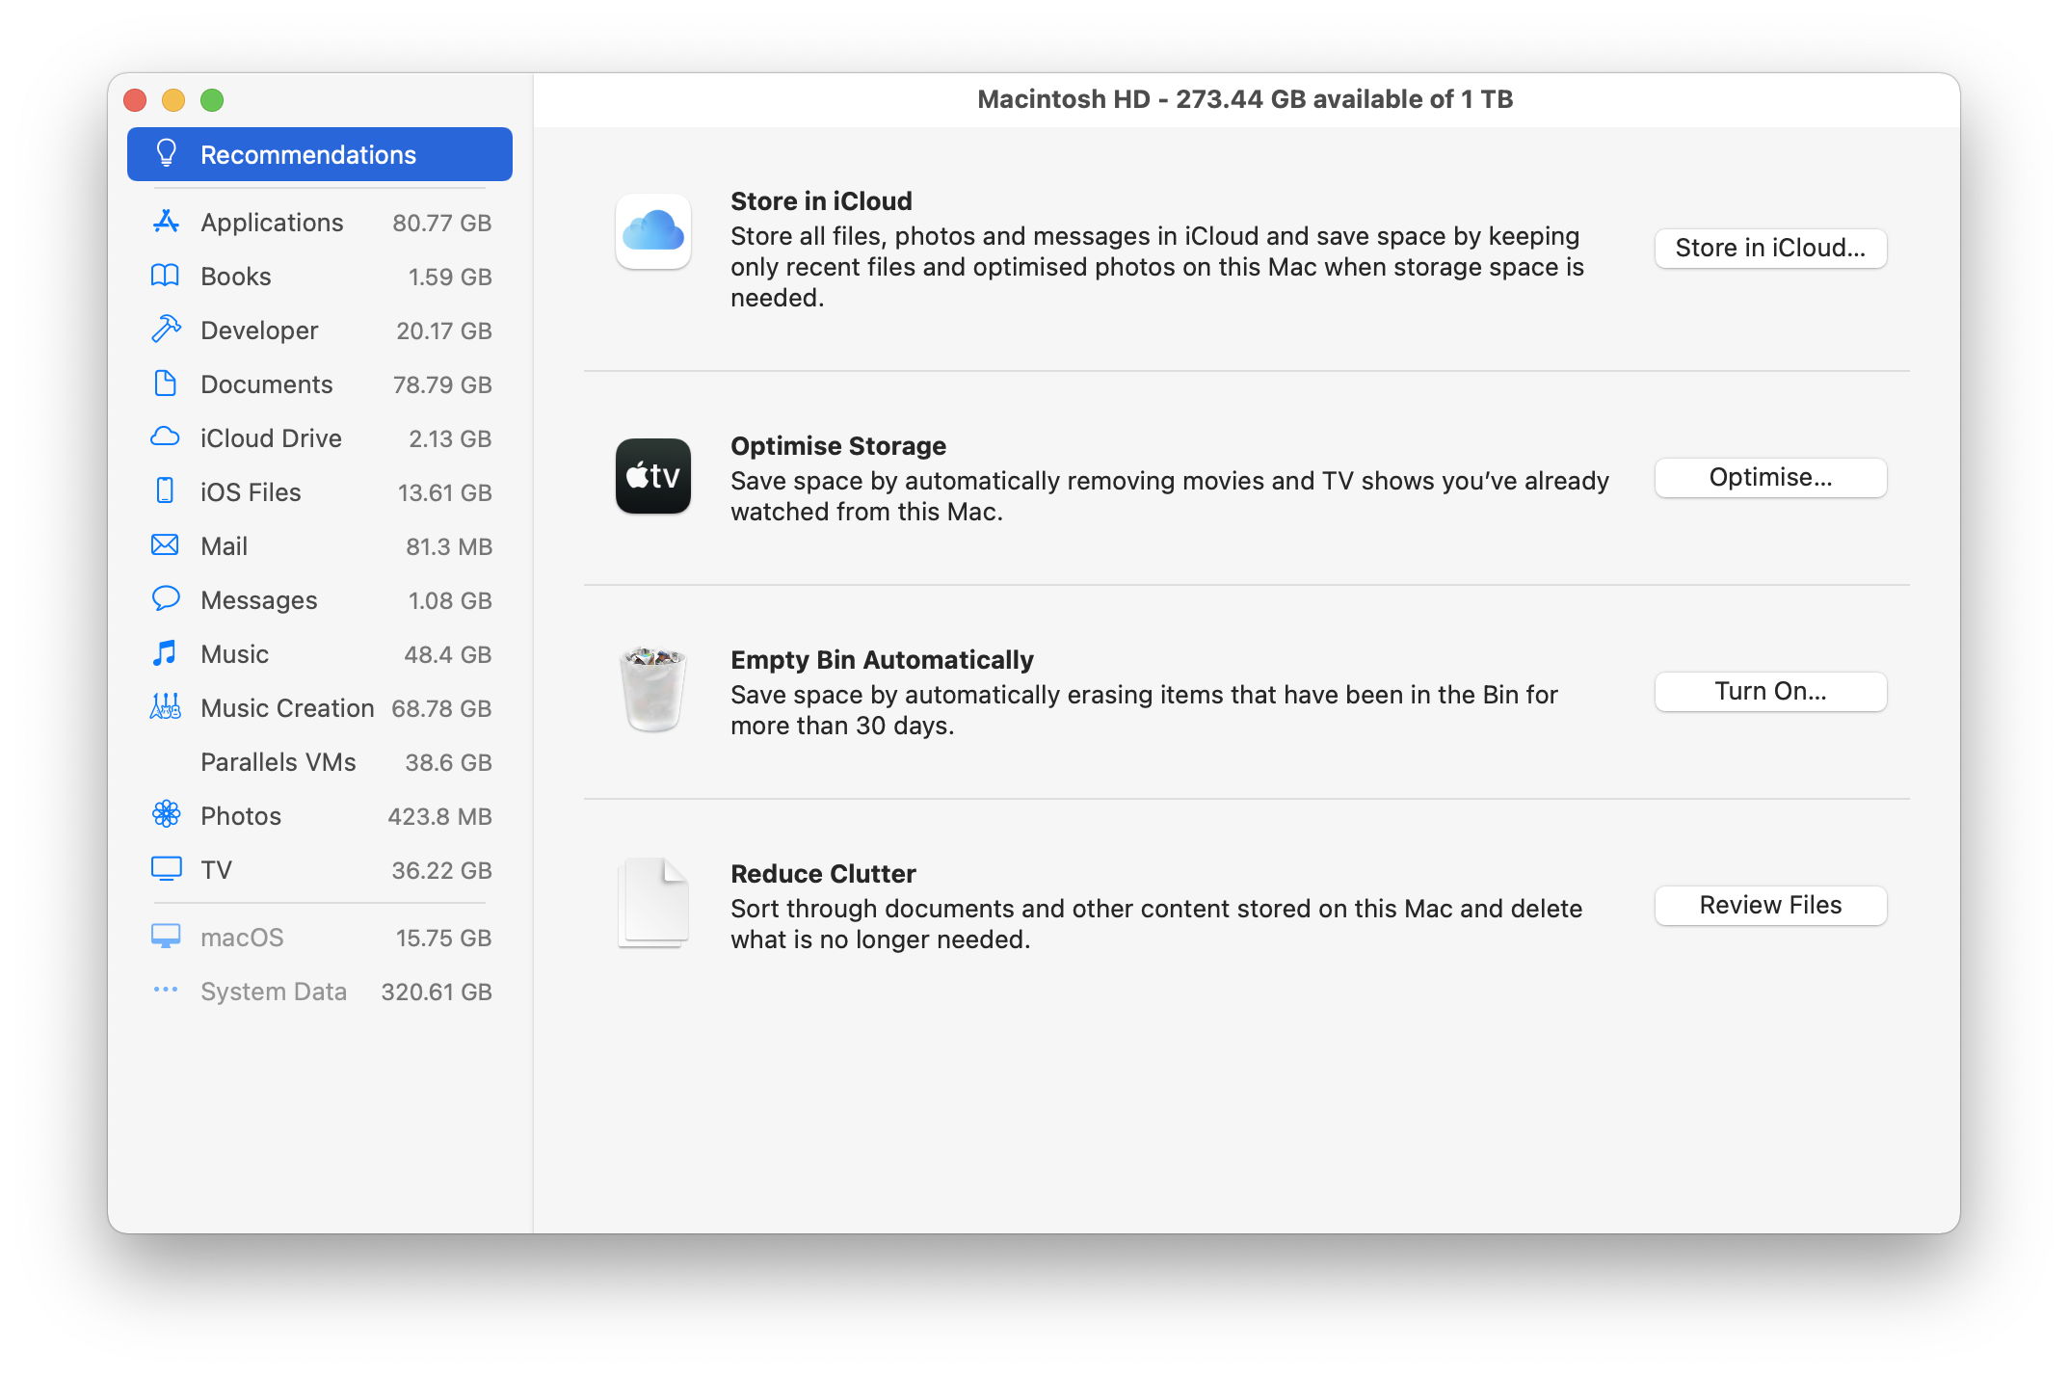Click the System Data ellipsis icon
Screen dimensions: 2068x1376
166,990
